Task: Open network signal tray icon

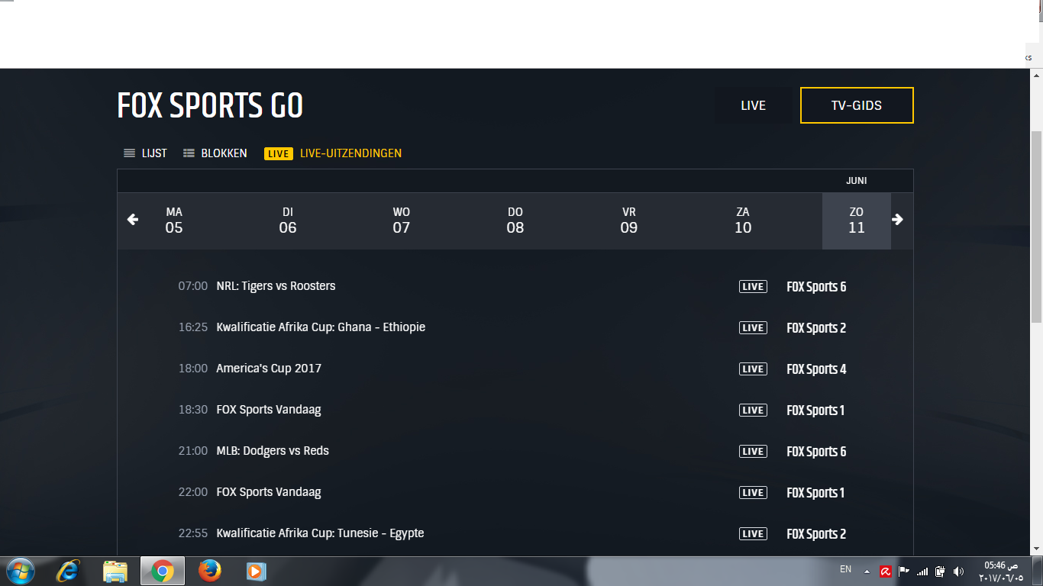Action: tap(922, 572)
